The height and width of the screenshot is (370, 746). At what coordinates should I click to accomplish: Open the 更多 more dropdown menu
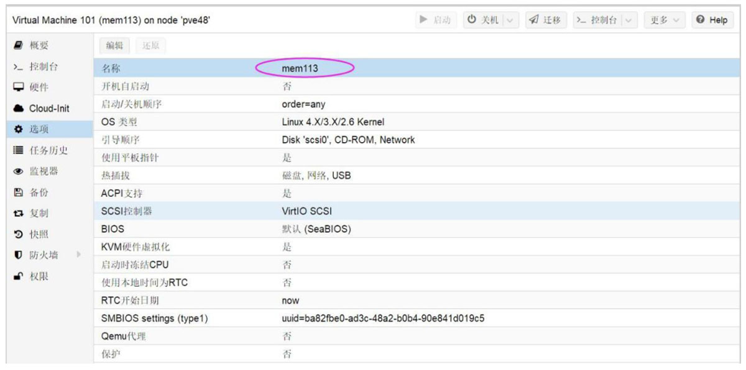click(x=665, y=20)
